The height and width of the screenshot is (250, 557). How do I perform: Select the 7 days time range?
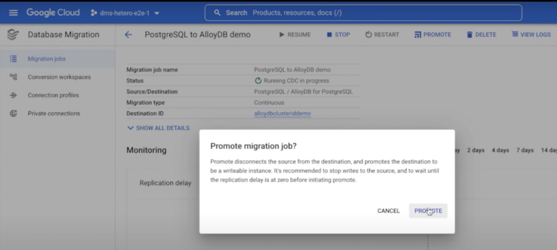point(525,150)
